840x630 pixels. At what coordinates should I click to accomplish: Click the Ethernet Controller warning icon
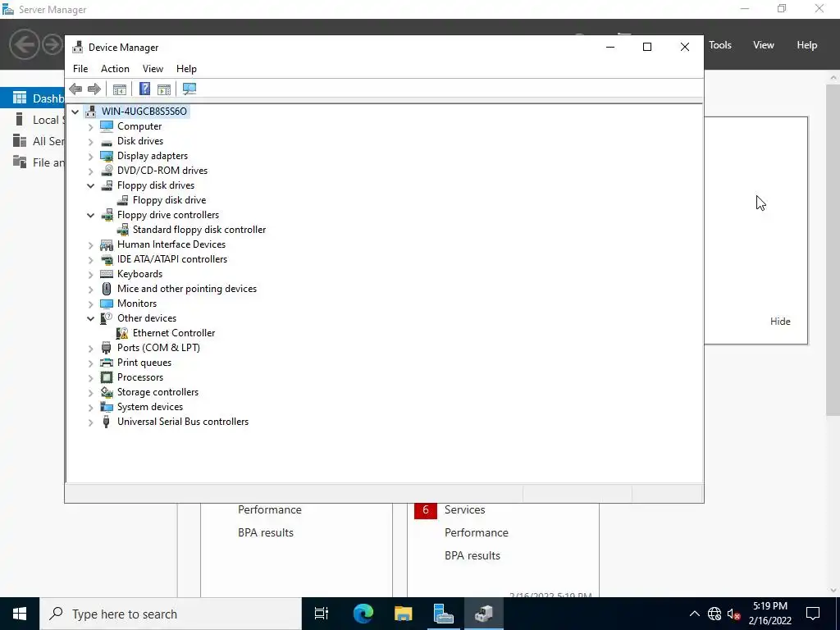pos(122,333)
